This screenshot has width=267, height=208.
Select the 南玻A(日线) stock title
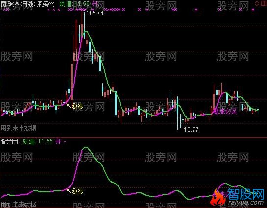18,4
